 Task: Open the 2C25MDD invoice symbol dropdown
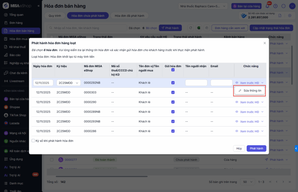69,83
